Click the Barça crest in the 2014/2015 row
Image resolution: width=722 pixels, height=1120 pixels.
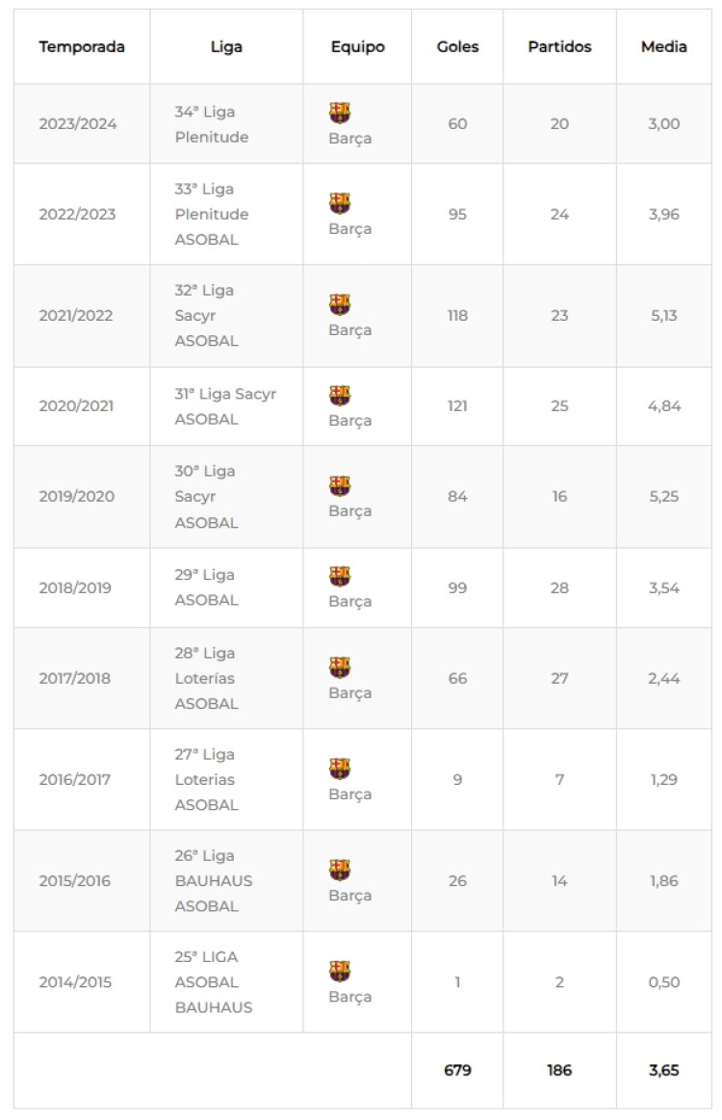[x=339, y=971]
